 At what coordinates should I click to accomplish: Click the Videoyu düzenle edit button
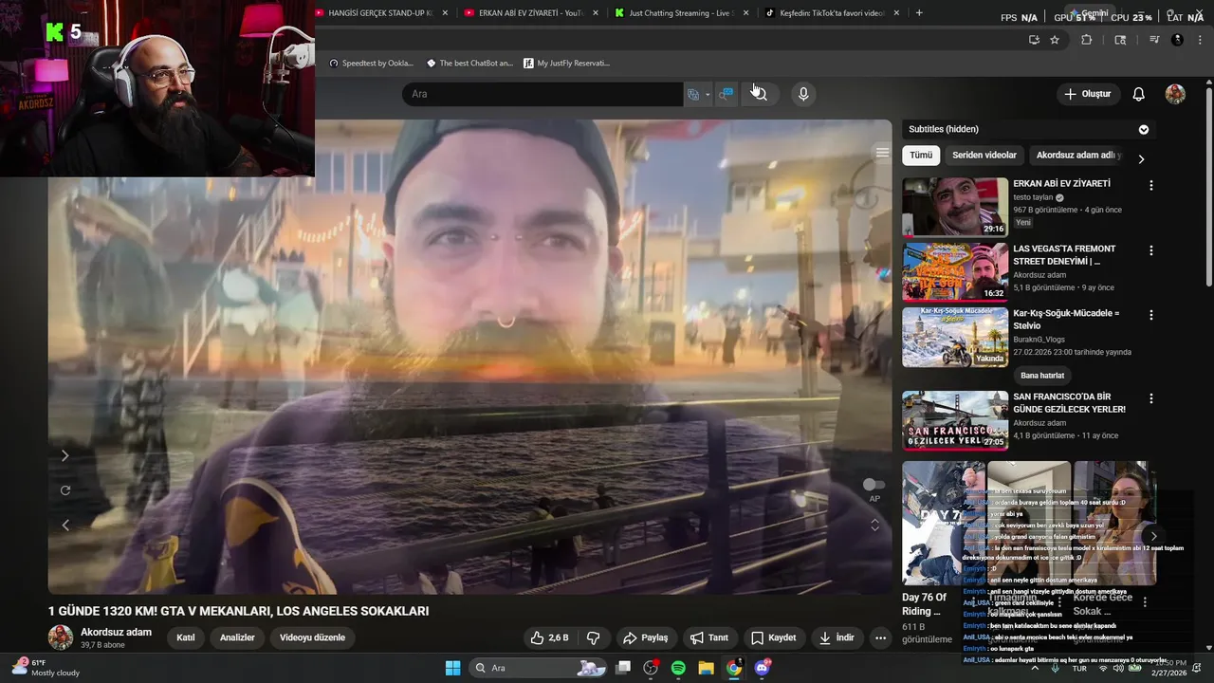312,638
